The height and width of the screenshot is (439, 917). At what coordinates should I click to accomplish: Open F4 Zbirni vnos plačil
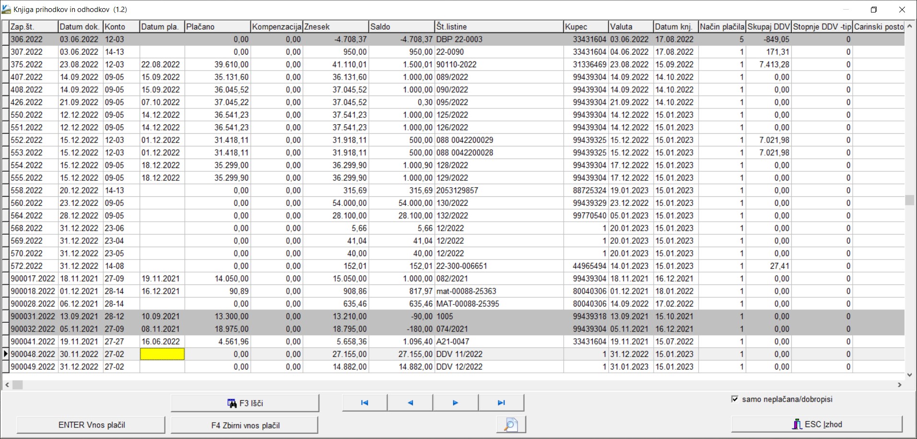pyautogui.click(x=245, y=425)
